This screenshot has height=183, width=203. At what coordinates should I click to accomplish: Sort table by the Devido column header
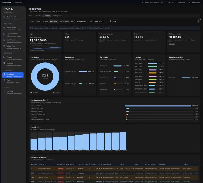[x=81, y=164]
